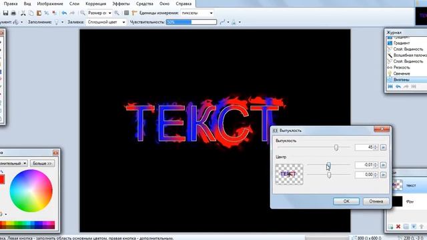Screen dimensions: 427x240
Task: Click the Выпуклость amount slider handle
Action: pyautogui.click(x=336, y=147)
